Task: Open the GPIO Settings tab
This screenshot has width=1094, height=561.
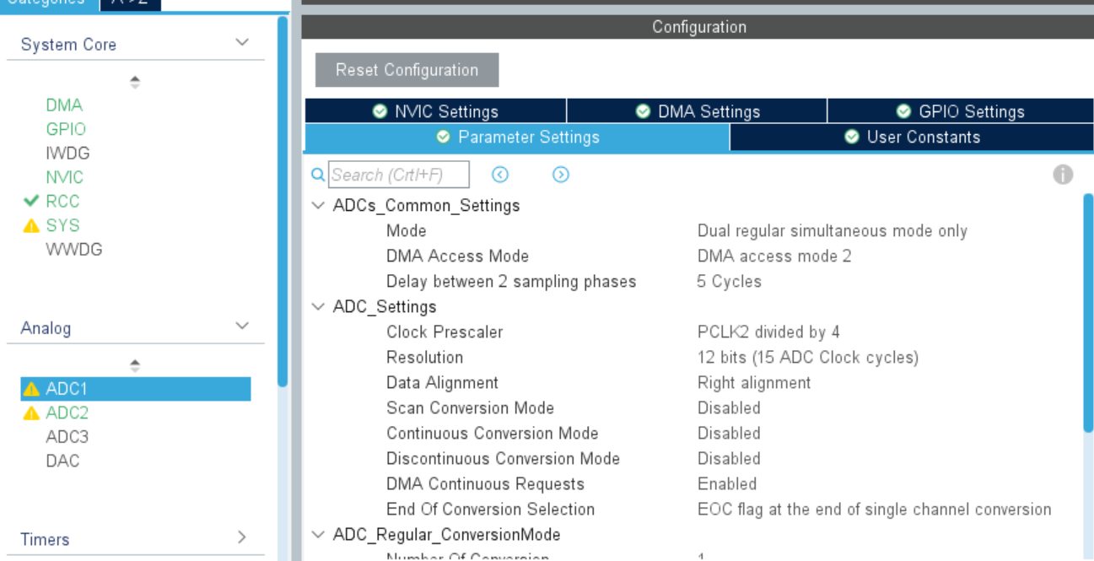Action: (960, 111)
